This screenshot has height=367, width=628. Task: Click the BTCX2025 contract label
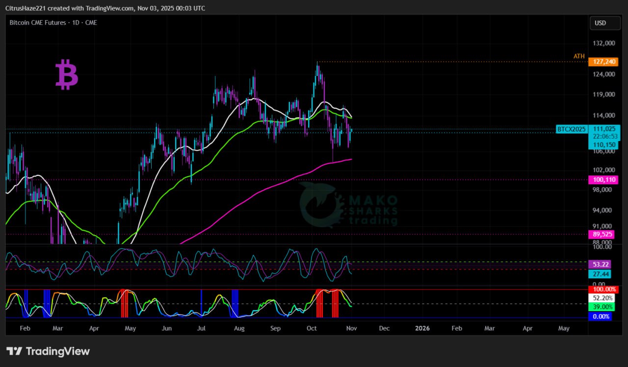571,129
